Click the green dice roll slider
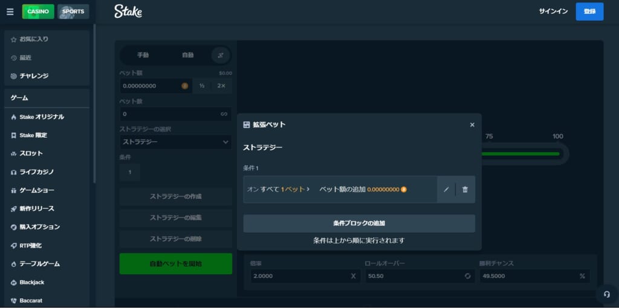Viewport: 619px width, 308px height. point(520,154)
